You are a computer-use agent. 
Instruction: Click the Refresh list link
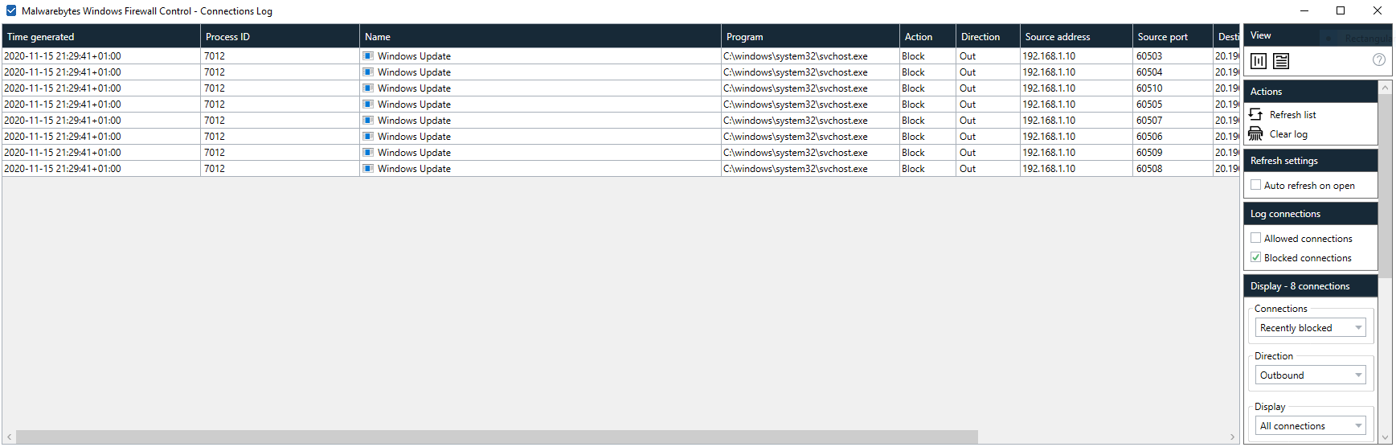pos(1292,115)
